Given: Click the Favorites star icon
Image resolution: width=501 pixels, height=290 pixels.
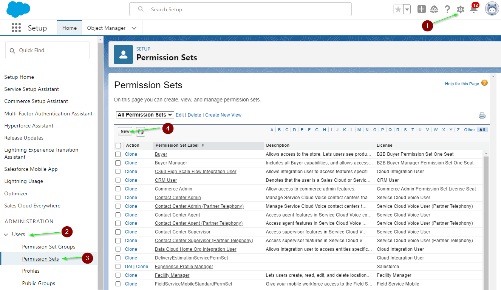Looking at the screenshot, I should [398, 9].
